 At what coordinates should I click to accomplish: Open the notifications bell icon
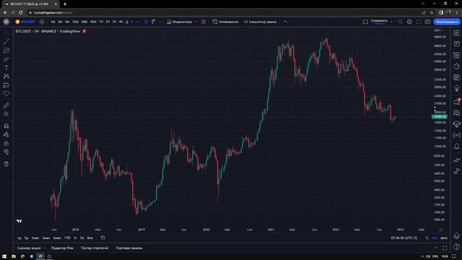click(456, 146)
